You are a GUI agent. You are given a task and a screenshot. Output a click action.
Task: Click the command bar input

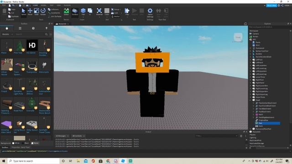tap(146, 151)
